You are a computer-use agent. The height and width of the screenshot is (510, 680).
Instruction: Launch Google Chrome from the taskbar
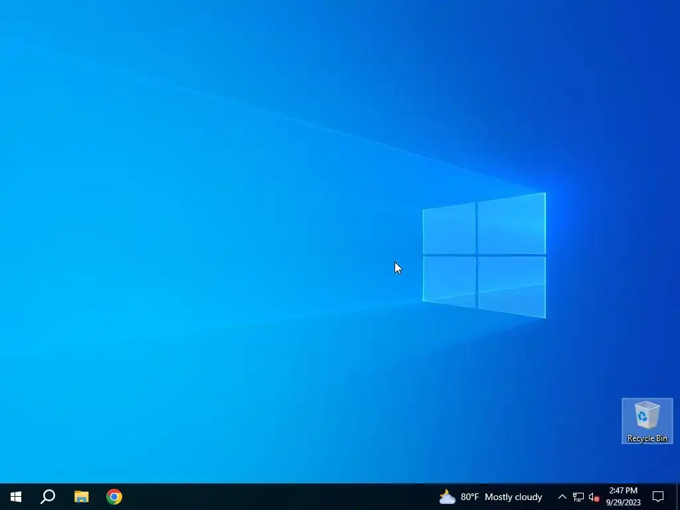click(114, 497)
